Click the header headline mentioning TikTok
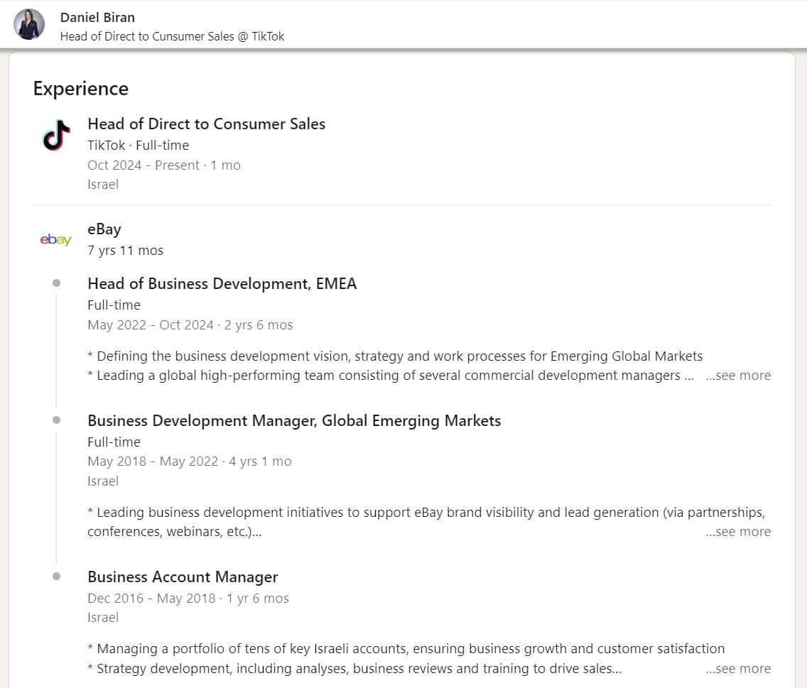 (172, 36)
